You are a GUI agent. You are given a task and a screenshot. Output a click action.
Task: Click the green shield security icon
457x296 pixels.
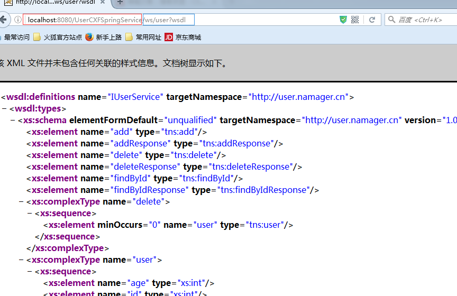click(343, 20)
